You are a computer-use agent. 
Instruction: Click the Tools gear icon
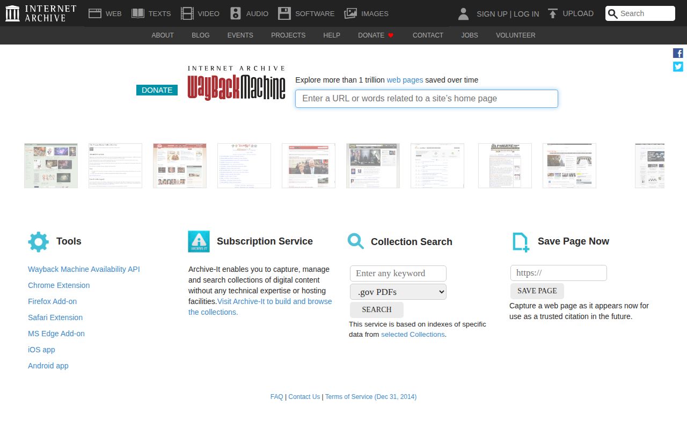(x=38, y=241)
